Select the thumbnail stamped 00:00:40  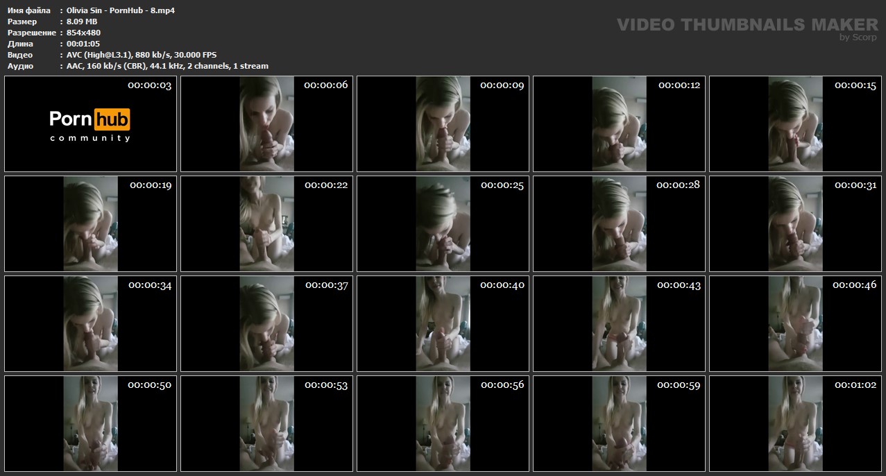(x=443, y=323)
